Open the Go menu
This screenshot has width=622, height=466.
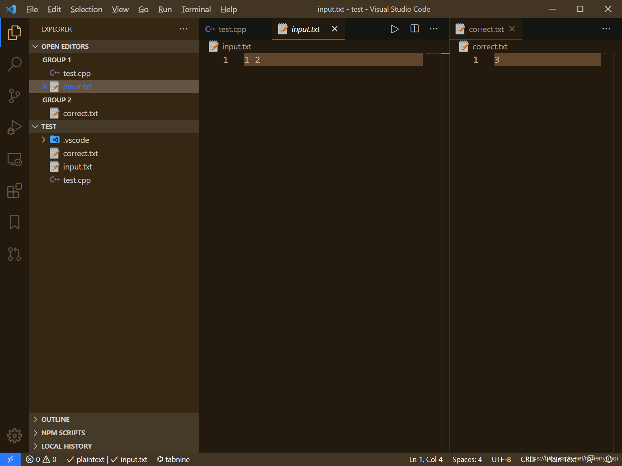pos(143,9)
